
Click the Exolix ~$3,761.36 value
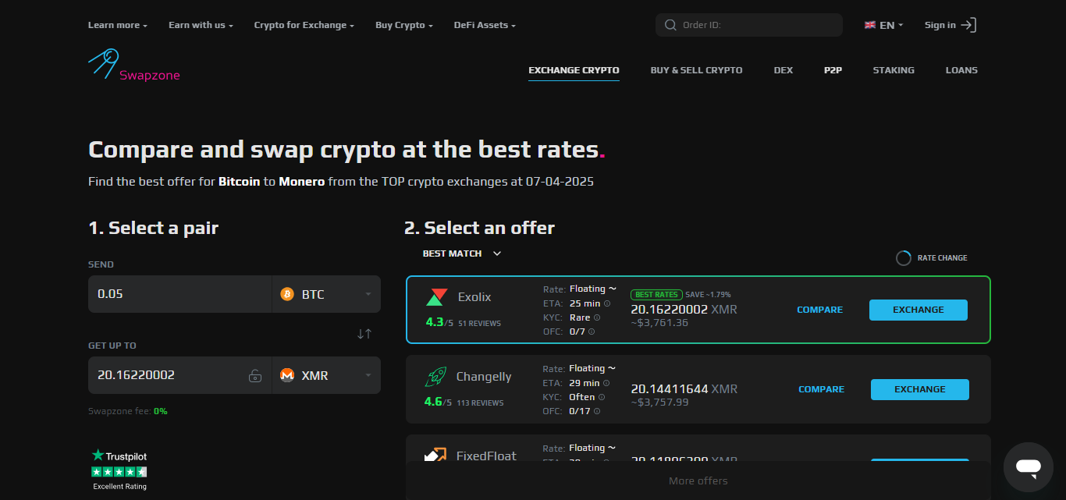pyautogui.click(x=659, y=323)
